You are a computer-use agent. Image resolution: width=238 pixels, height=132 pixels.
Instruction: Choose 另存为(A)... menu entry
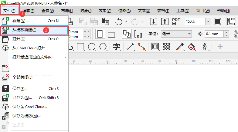coord(34,97)
